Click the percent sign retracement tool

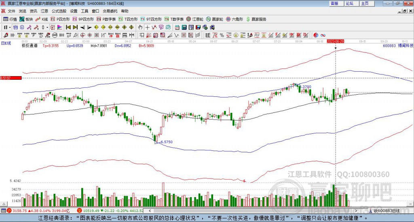tap(222, 35)
